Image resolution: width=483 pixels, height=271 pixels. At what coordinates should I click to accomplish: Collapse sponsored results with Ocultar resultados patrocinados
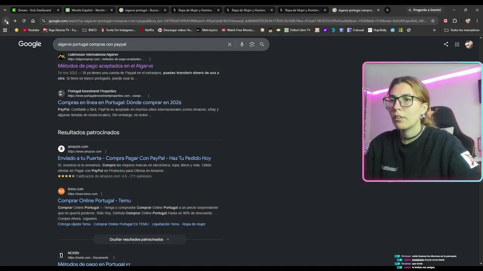140,239
